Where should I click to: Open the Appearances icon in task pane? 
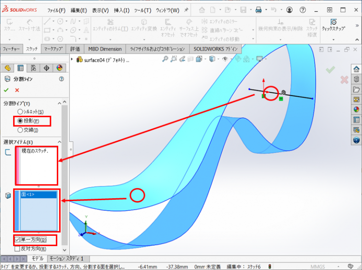(x=356, y=109)
